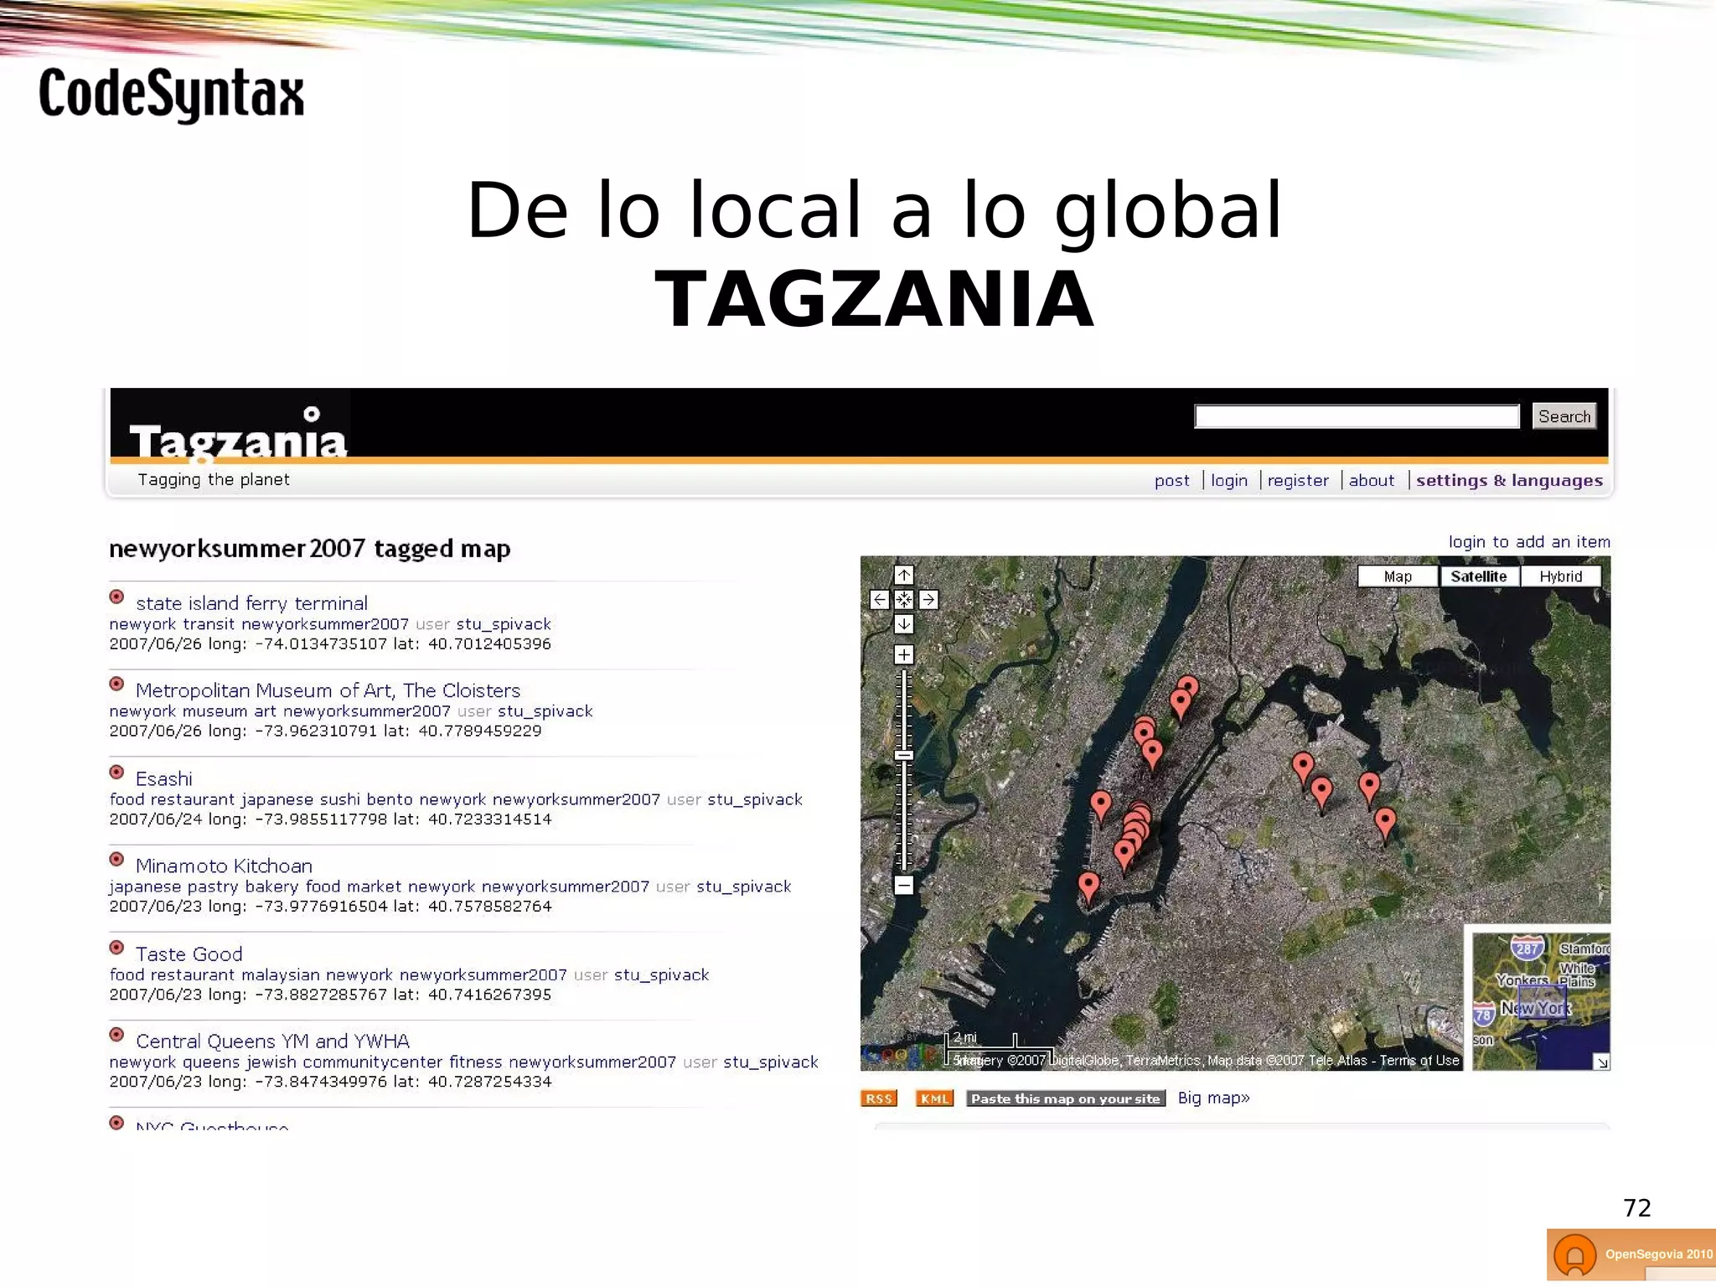Click the search input field
Image resolution: width=1716 pixels, height=1287 pixels.
1357,416
